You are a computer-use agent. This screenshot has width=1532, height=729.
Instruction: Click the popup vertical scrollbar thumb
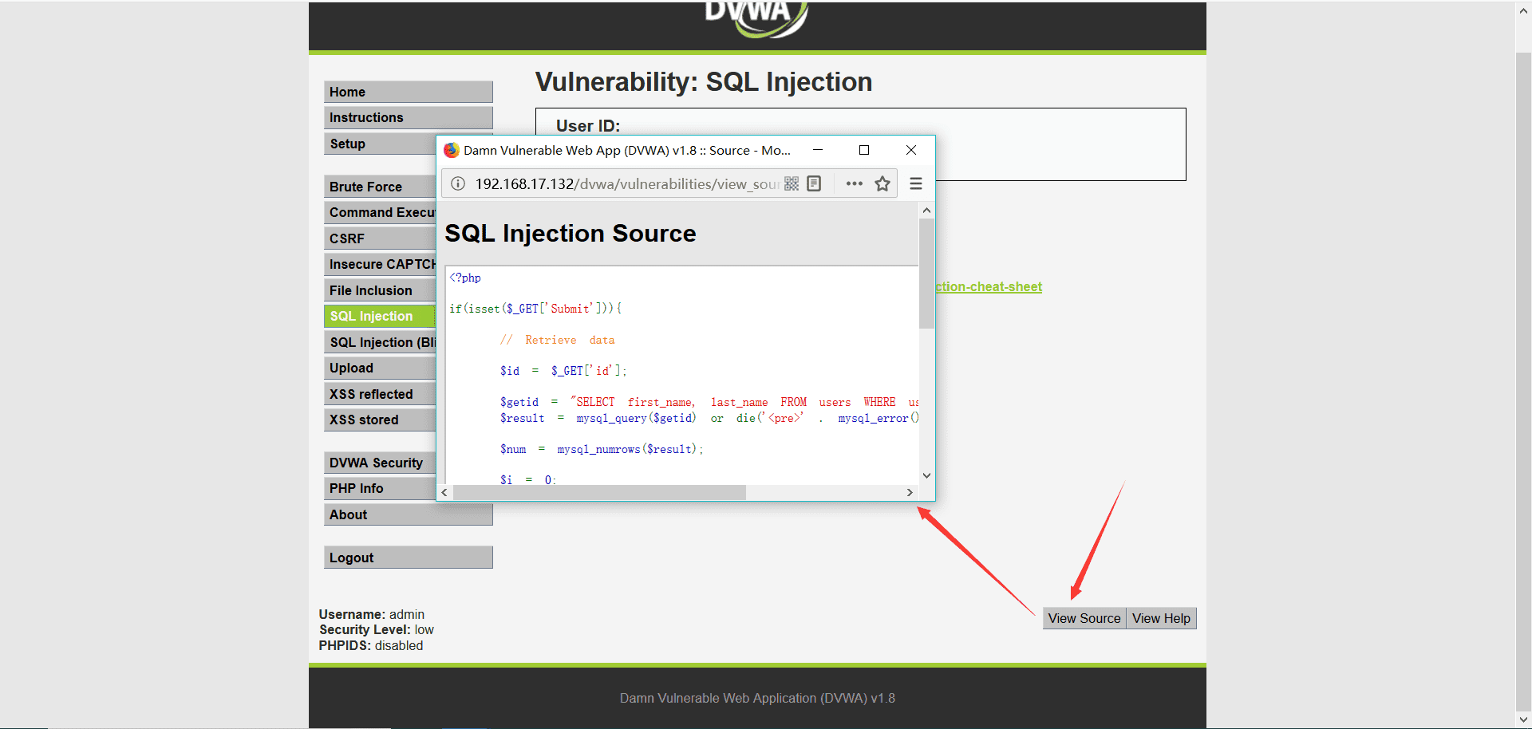pos(926,274)
